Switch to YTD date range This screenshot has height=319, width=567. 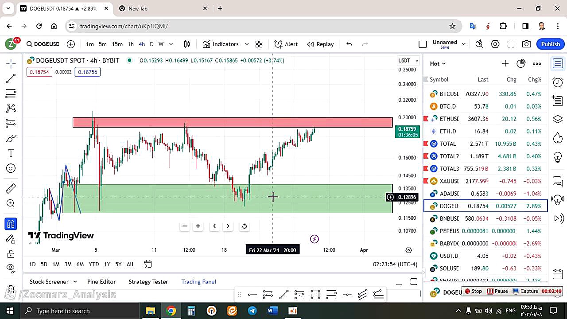click(93, 264)
